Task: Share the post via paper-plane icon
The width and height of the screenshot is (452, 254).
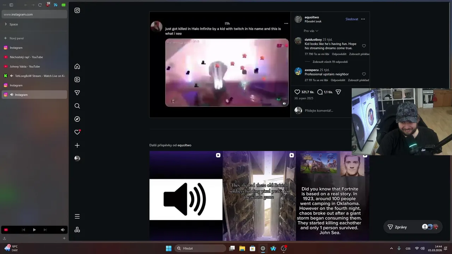Action: (338, 92)
